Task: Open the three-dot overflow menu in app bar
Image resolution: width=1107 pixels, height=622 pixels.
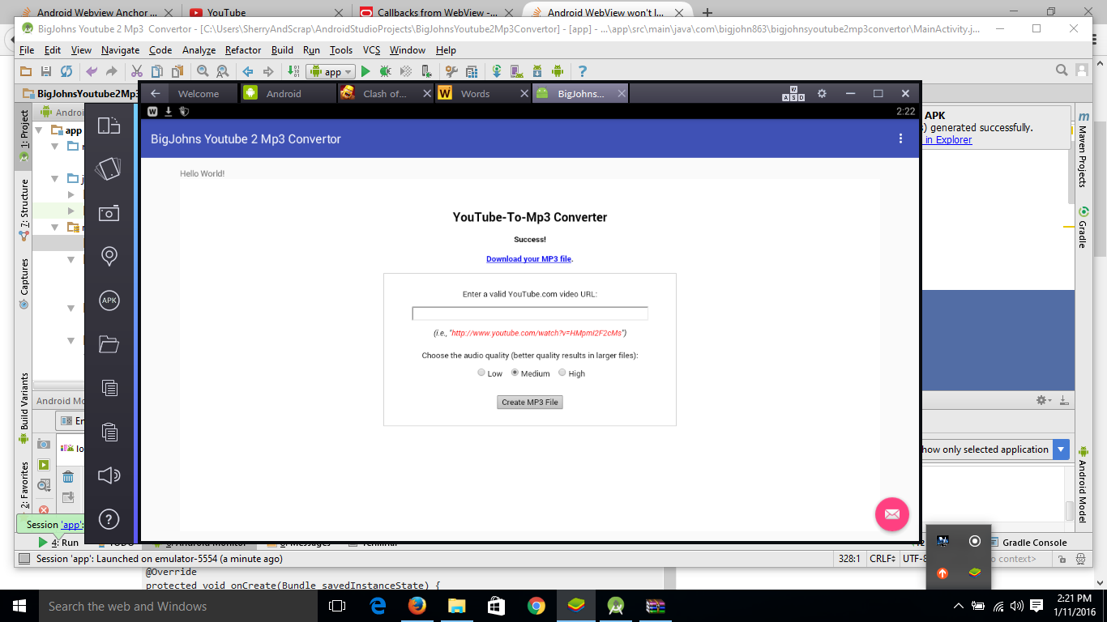Action: pyautogui.click(x=900, y=138)
